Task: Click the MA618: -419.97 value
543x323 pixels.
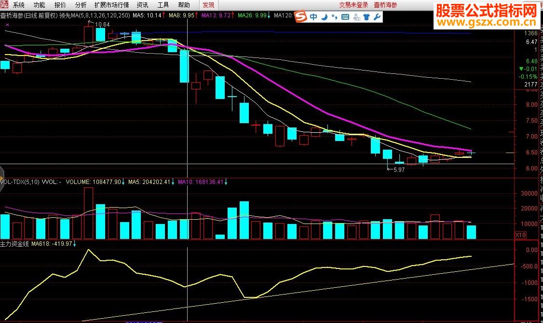Action: click(52, 244)
